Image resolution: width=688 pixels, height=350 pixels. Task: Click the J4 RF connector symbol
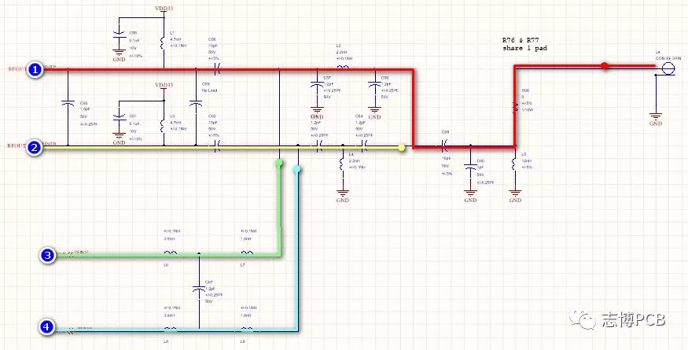click(668, 68)
